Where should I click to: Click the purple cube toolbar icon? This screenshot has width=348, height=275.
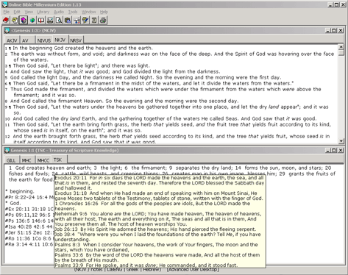pos(24,20)
